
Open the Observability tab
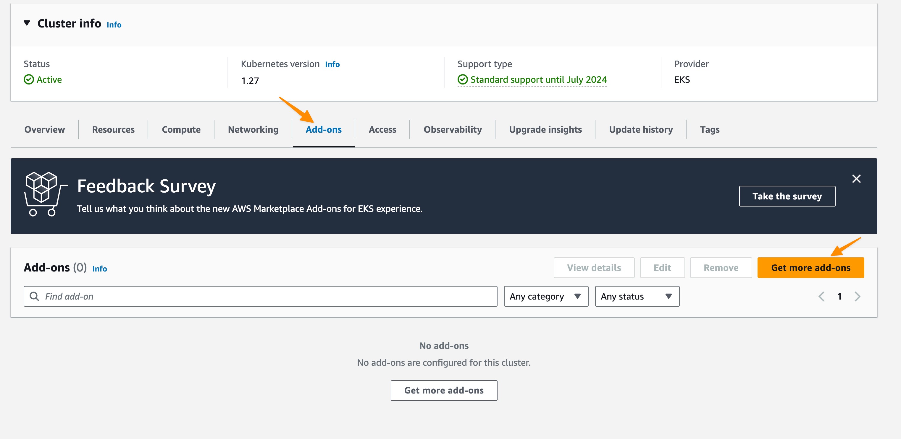[x=453, y=130]
